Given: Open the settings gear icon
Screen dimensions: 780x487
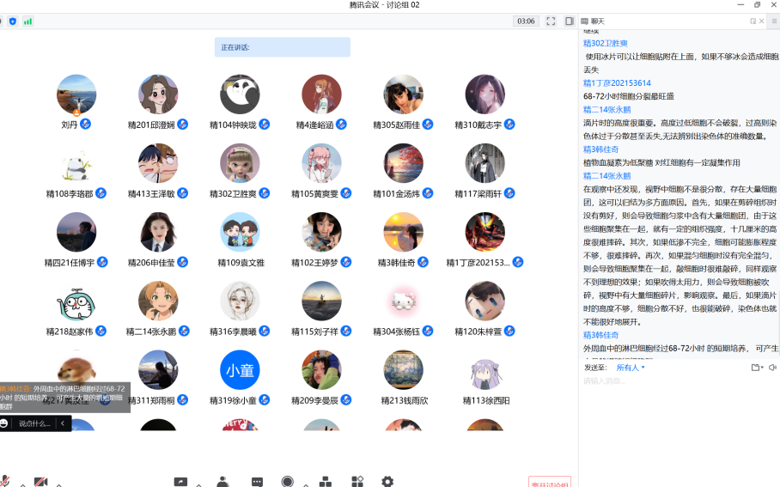Looking at the screenshot, I should click(387, 482).
